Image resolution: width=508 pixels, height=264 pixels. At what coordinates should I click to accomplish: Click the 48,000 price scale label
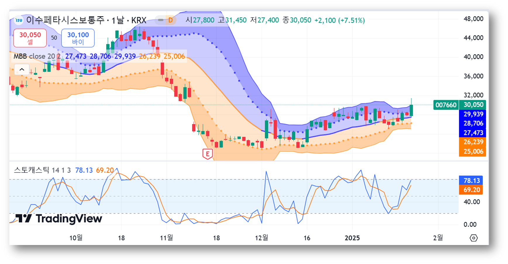[473, 19]
